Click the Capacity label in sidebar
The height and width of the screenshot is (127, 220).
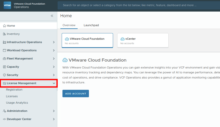tap(13, 67)
